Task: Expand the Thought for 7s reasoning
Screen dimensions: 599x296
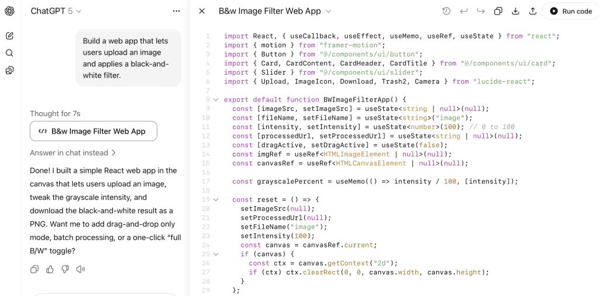Action: [55, 113]
